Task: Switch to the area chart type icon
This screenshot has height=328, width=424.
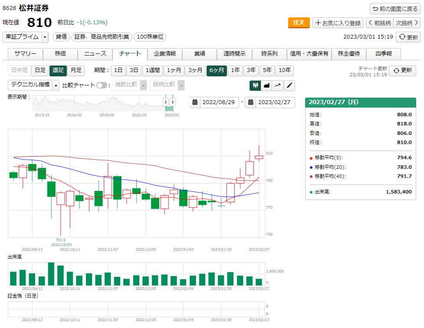Action: coord(266,85)
